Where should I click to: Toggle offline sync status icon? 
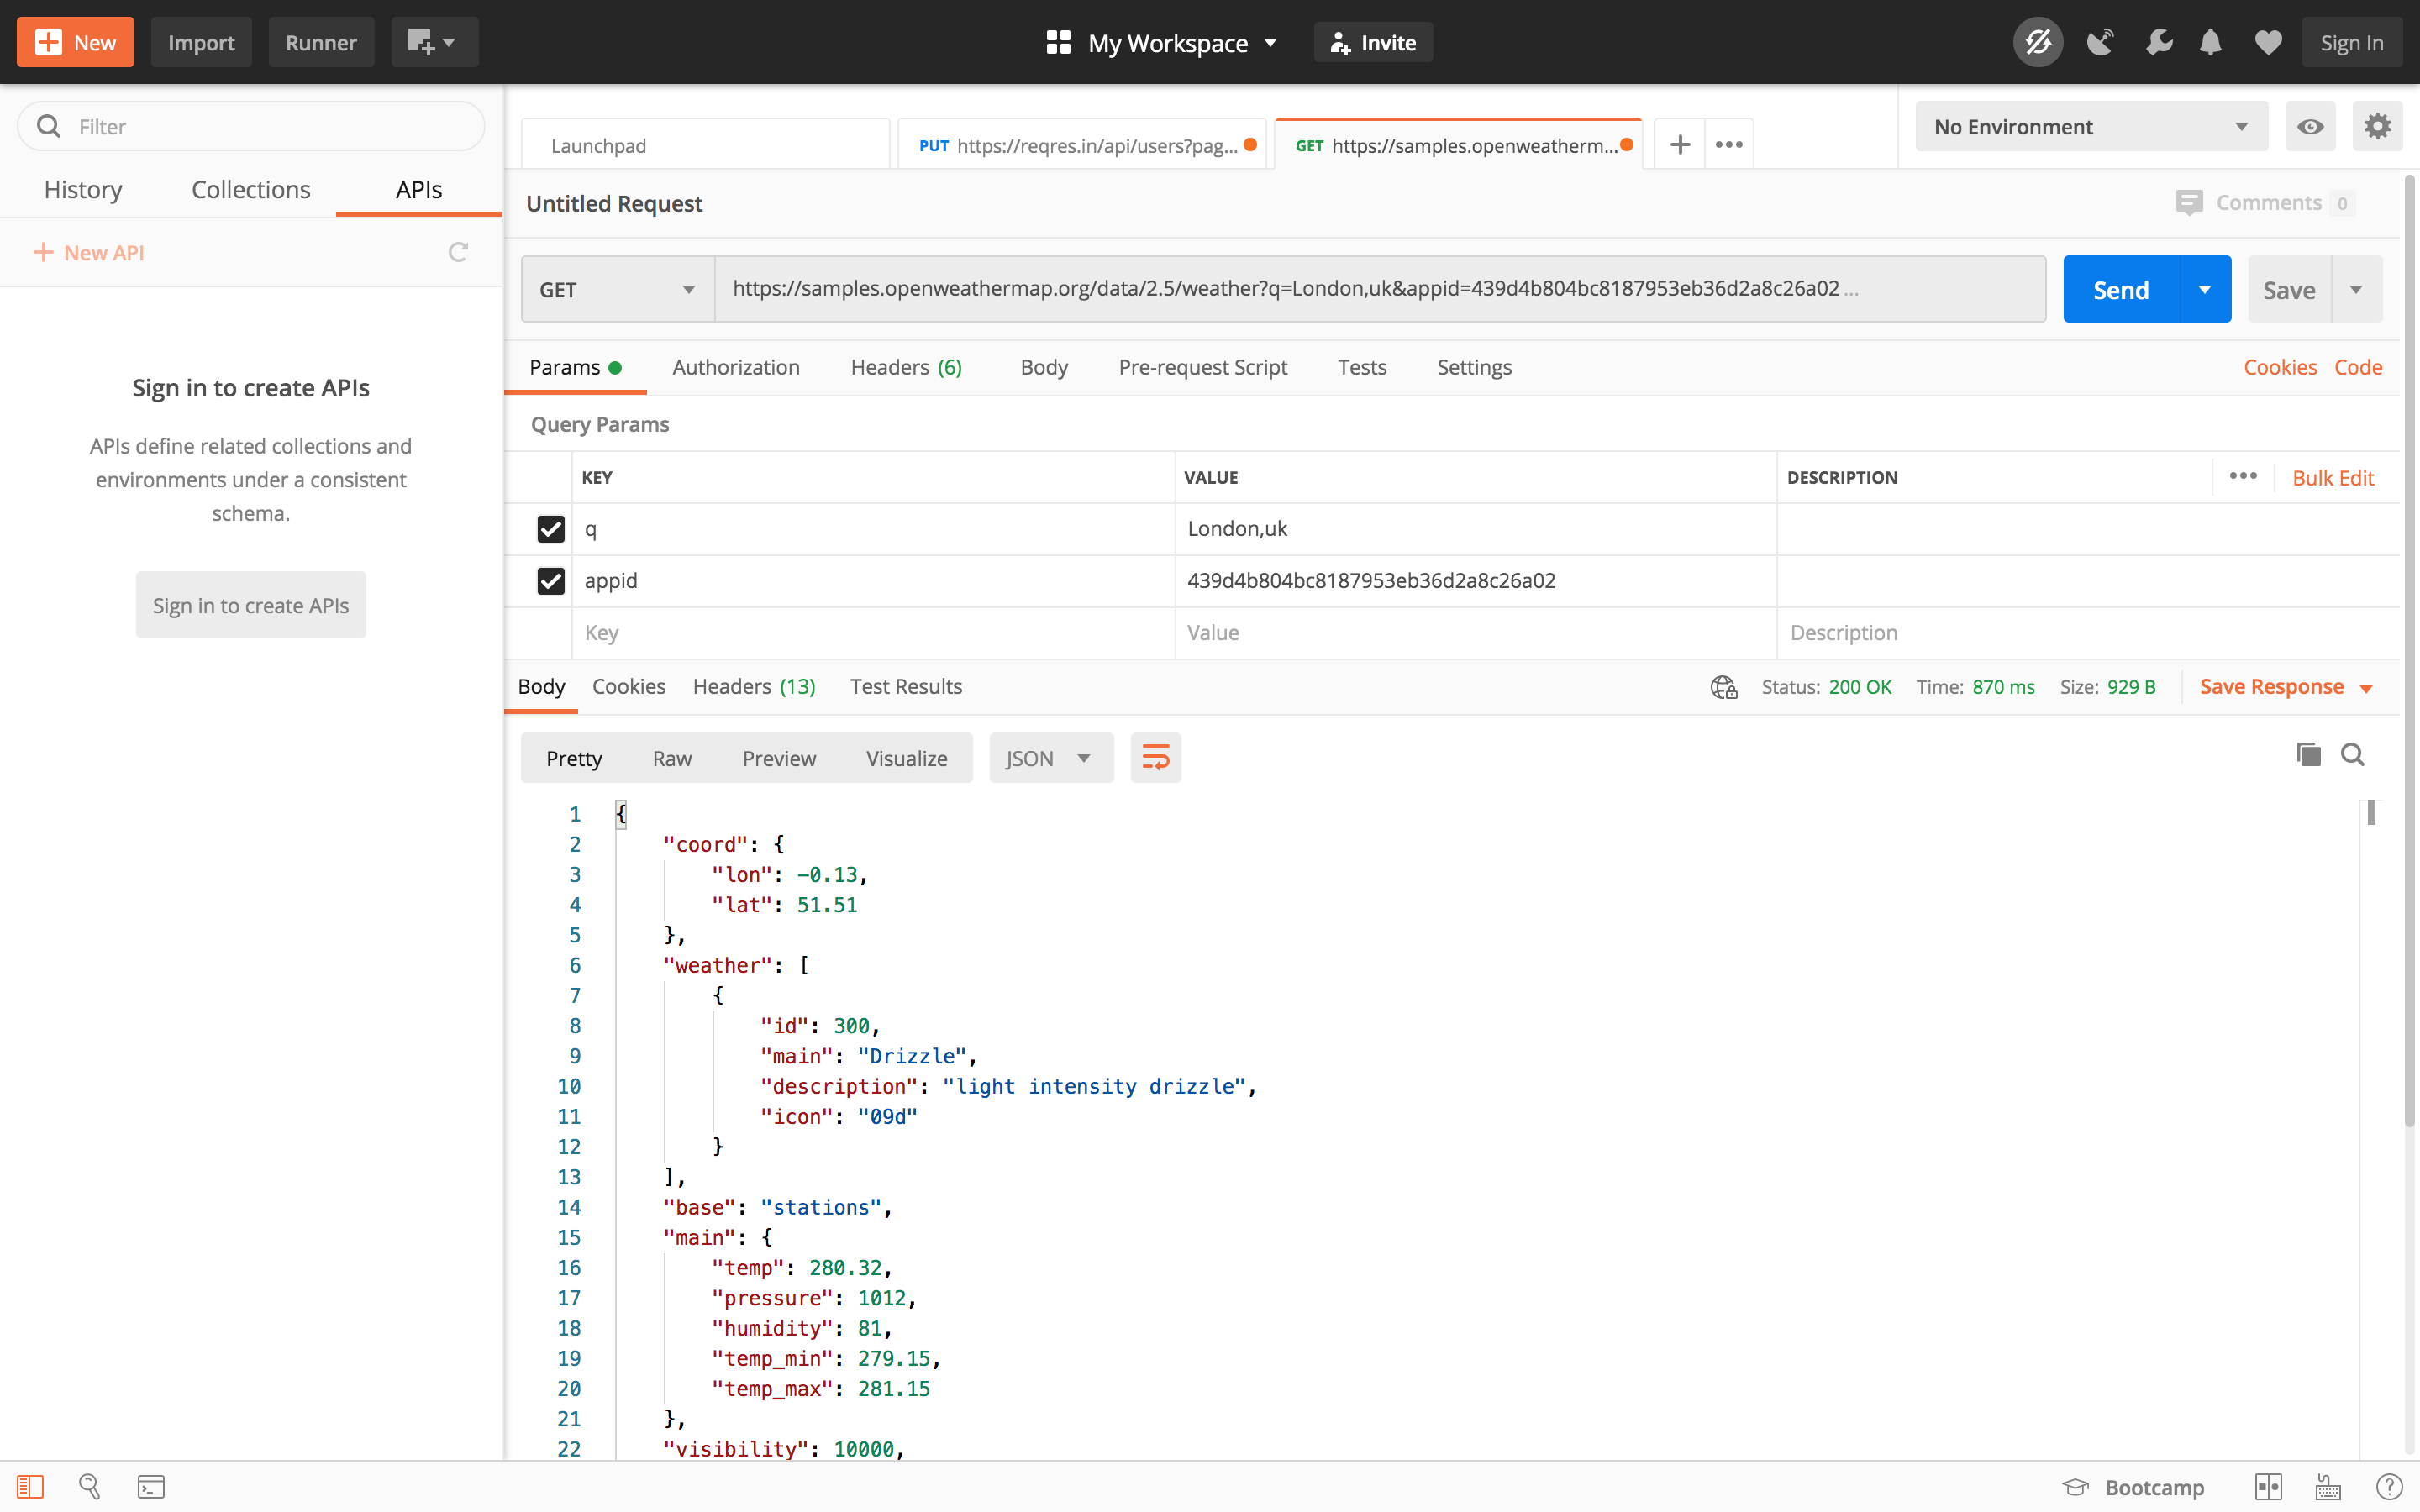2037,42
